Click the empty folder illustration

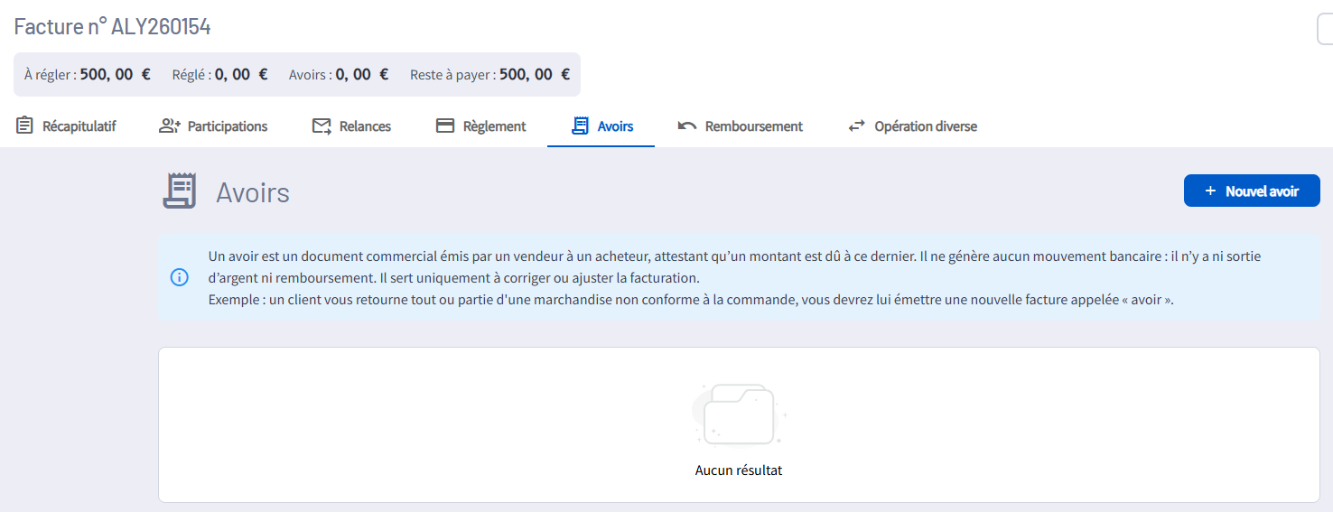tap(739, 414)
